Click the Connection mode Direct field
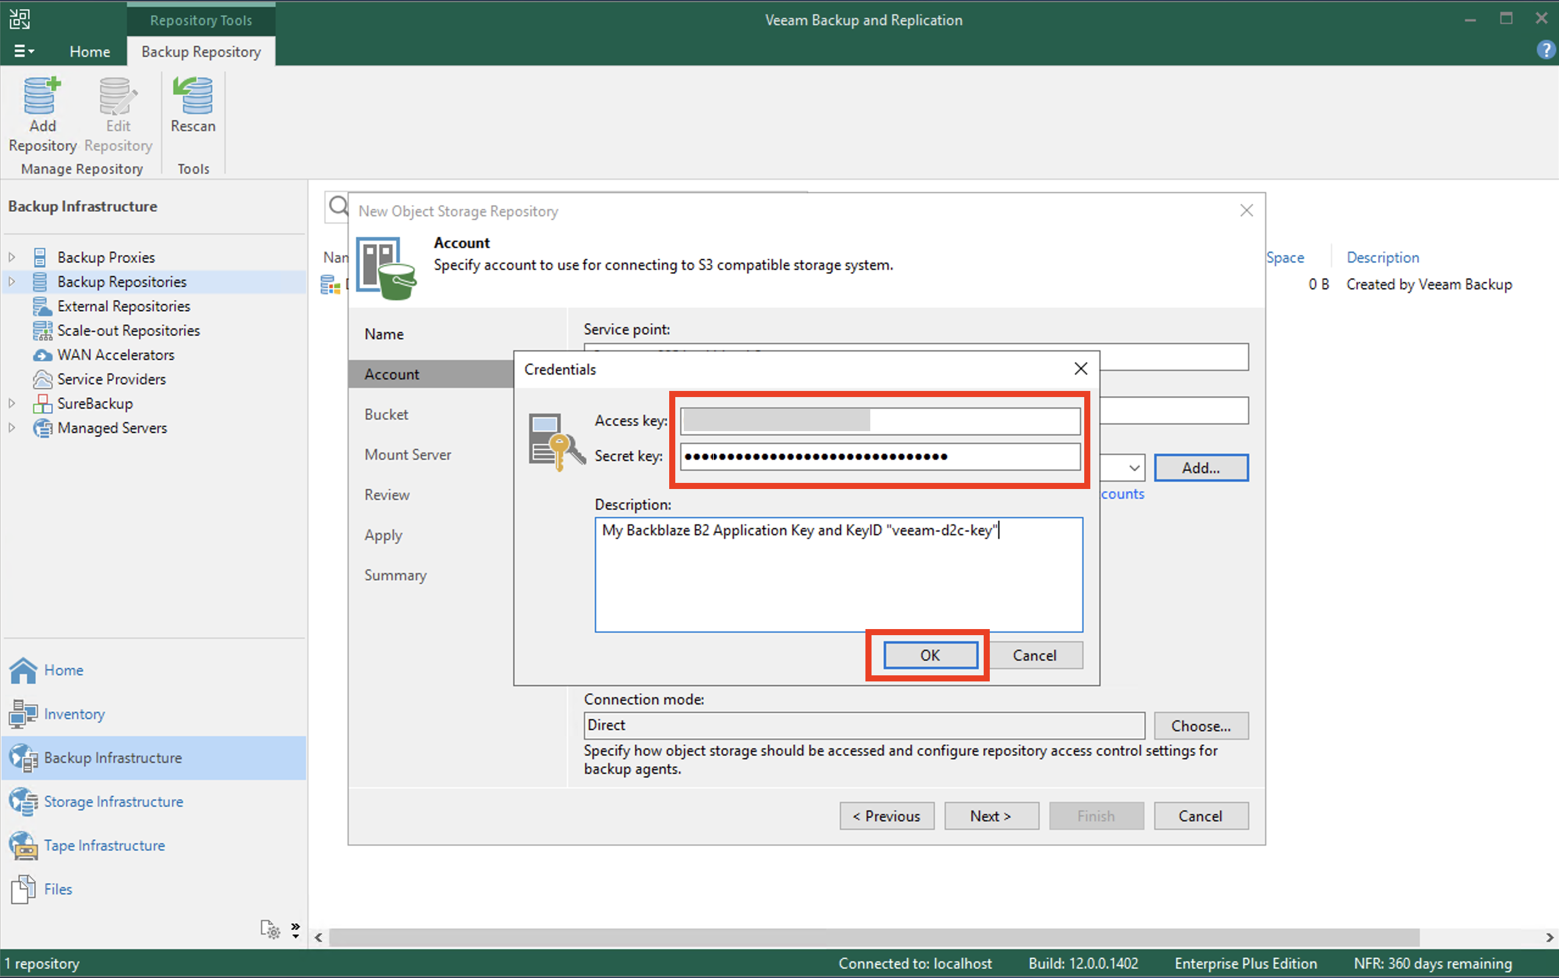Screen dimensions: 1559x978 click(864, 726)
